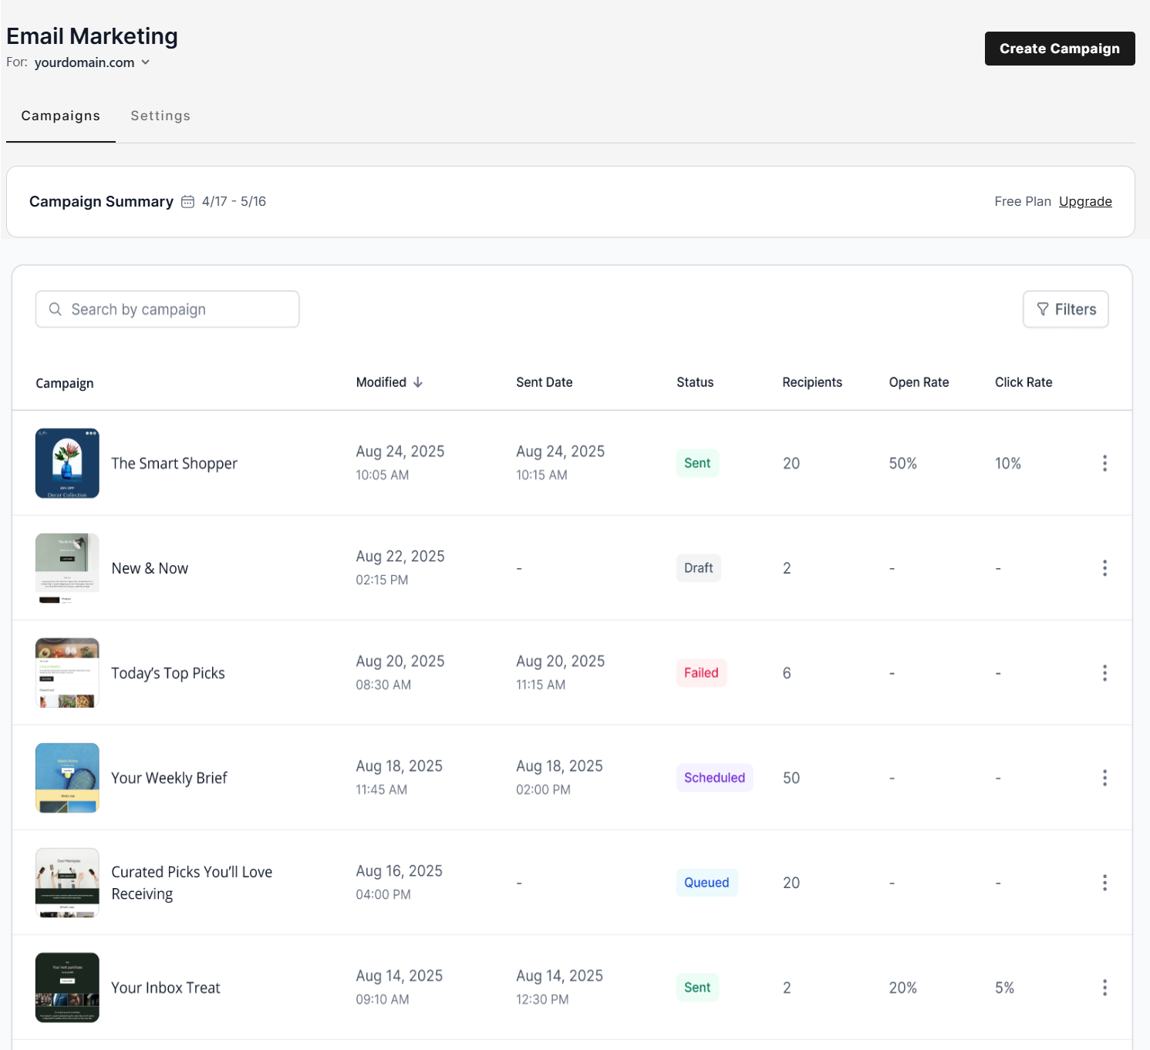The image size is (1150, 1050).
Task: Open the Your Inbox Treat thumbnail
Action: (x=67, y=988)
